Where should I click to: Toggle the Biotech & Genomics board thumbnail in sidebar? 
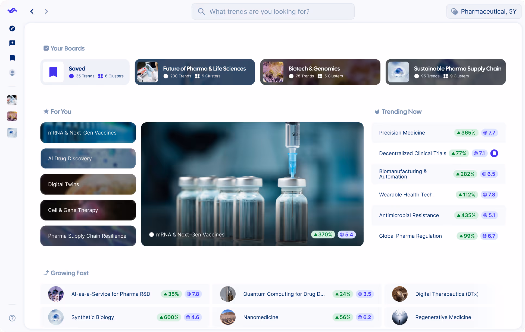click(x=12, y=116)
